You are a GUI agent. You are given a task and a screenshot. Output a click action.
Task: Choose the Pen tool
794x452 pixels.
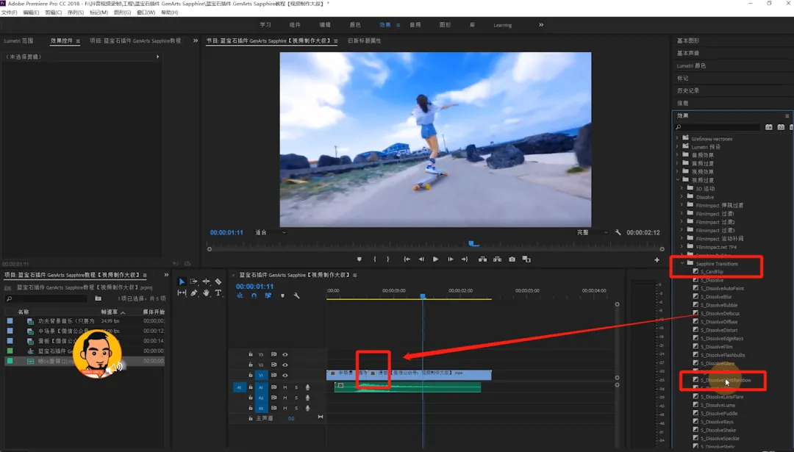tap(194, 293)
